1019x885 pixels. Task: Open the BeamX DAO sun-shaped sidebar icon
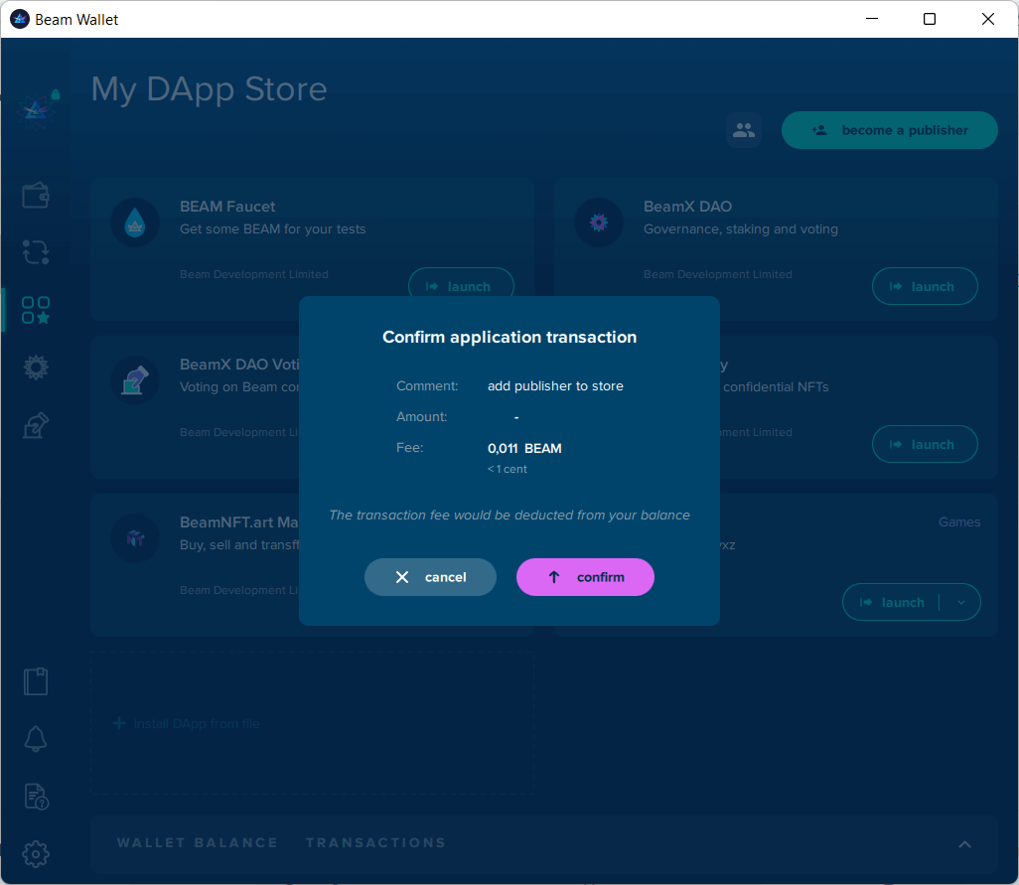pyautogui.click(x=36, y=368)
